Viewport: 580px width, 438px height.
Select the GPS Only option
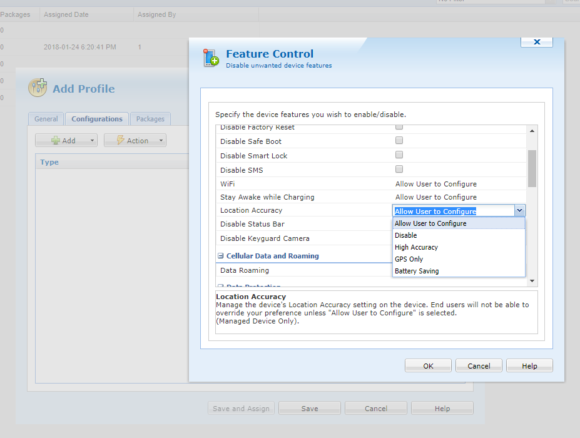409,259
